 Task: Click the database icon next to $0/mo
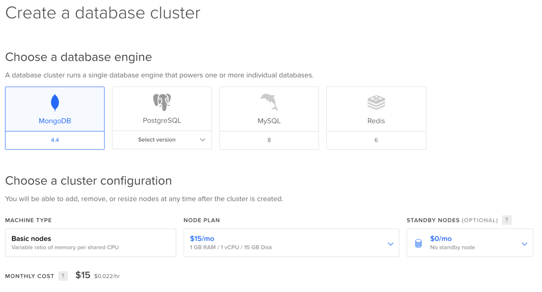[x=418, y=243]
